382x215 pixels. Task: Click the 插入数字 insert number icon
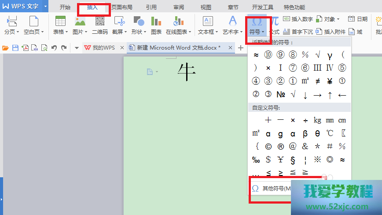(286, 19)
